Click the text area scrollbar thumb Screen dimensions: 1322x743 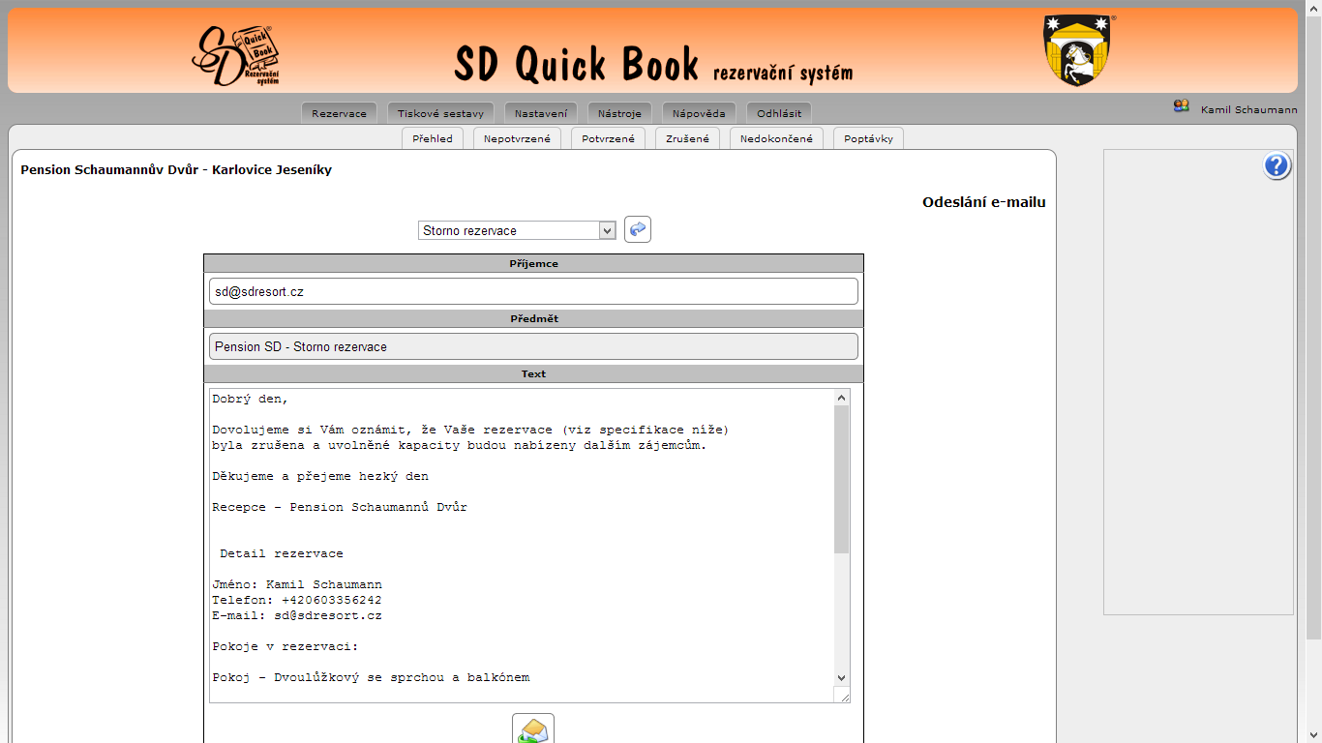(x=841, y=480)
